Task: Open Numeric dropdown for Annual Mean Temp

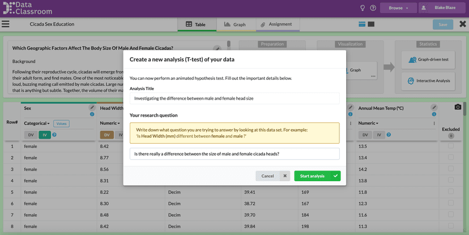Action: pyautogui.click(x=368, y=123)
